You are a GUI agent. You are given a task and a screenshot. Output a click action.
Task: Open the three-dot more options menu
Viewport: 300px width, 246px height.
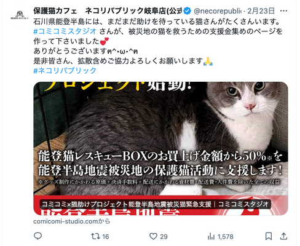[283, 11]
